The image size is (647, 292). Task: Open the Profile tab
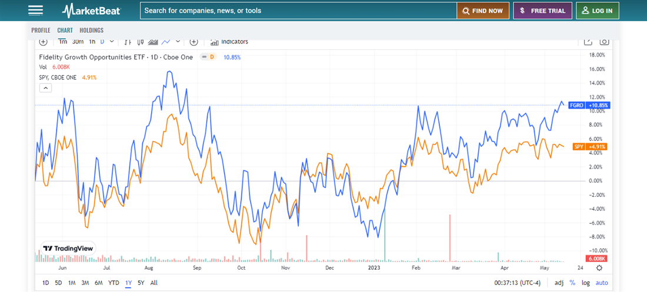tap(41, 30)
